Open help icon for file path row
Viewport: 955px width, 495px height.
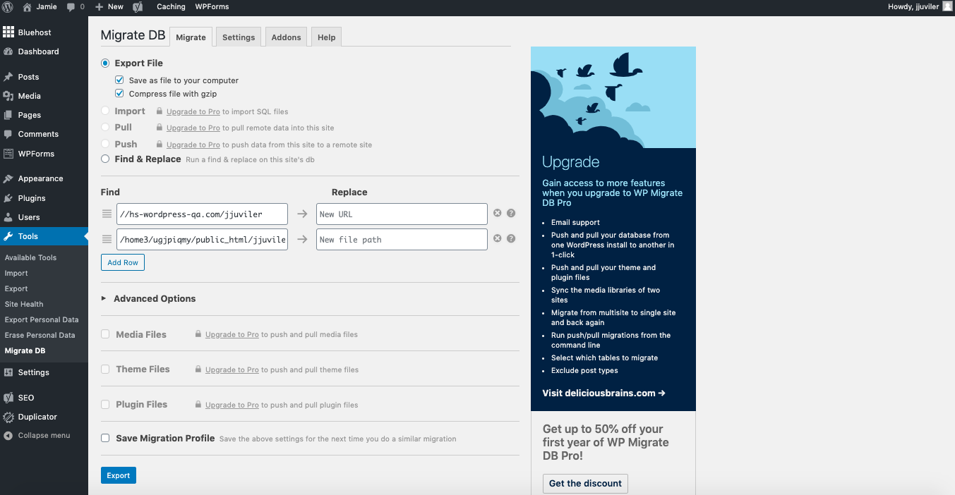point(511,238)
